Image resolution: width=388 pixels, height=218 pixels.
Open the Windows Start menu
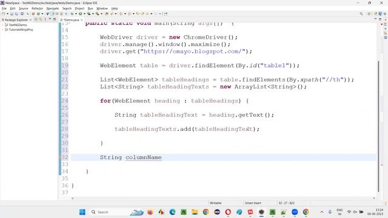[x=82, y=212]
